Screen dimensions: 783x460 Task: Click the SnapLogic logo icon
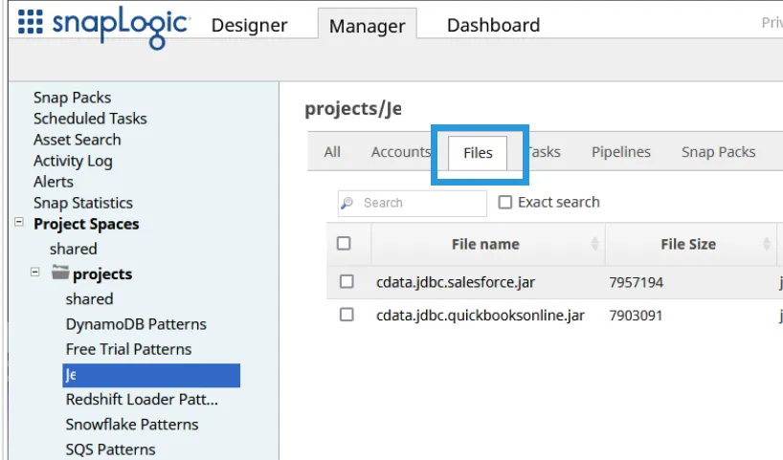coord(31,23)
